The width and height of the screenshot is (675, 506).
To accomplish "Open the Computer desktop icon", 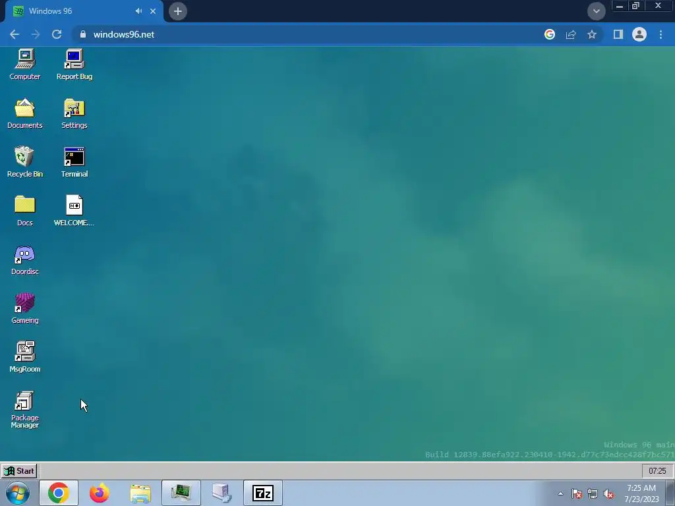I will 25,65.
